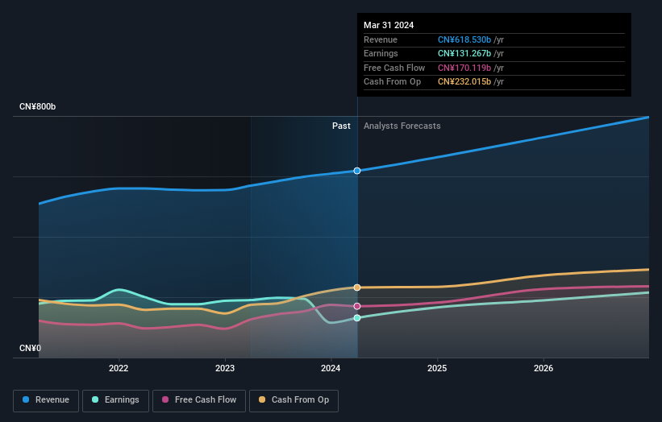
Task: Click the Mar 31 2024 tooltip date
Action: (x=389, y=25)
